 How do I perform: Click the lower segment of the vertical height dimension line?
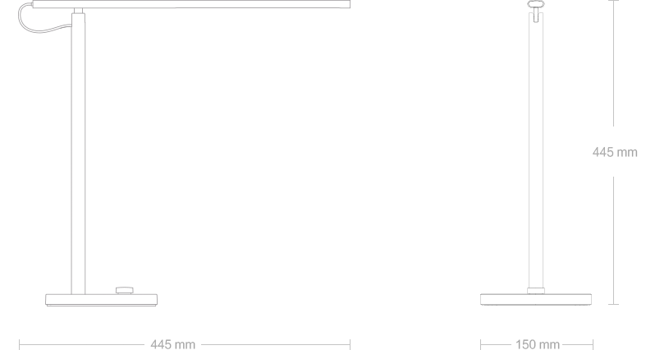pyautogui.click(x=613, y=241)
